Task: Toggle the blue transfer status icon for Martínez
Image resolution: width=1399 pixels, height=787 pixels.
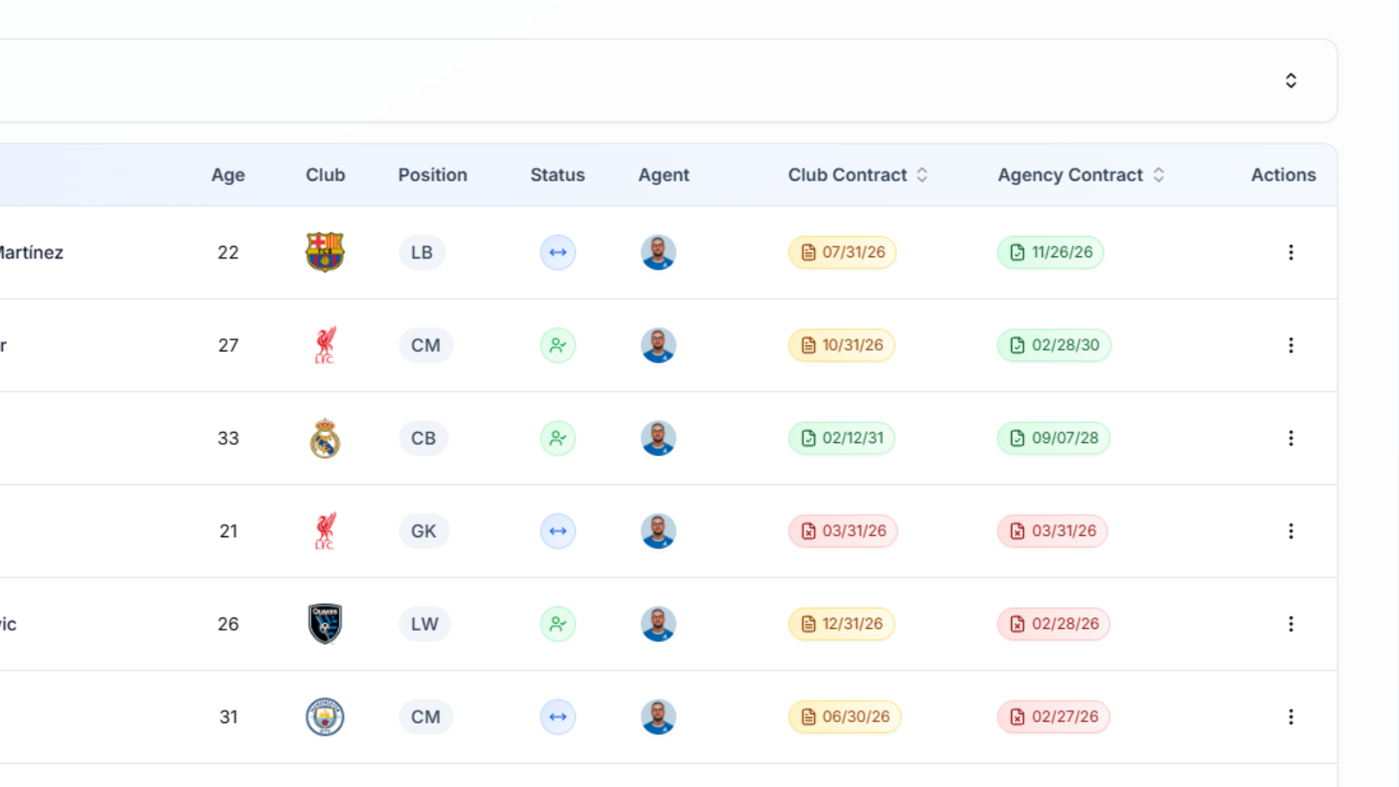Action: tap(557, 252)
